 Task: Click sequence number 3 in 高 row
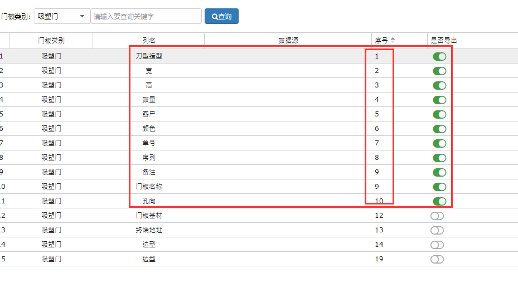point(376,85)
